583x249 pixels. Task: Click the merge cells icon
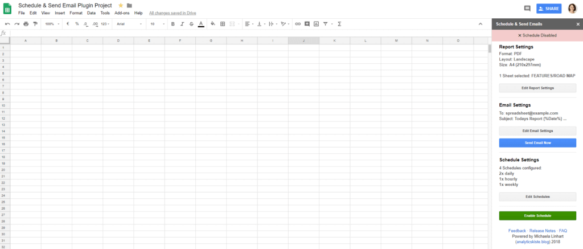(232, 24)
